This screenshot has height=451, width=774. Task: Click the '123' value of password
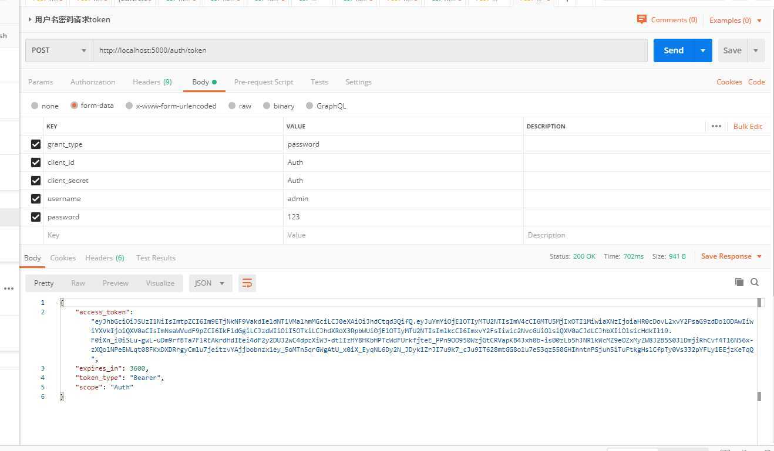pos(294,217)
